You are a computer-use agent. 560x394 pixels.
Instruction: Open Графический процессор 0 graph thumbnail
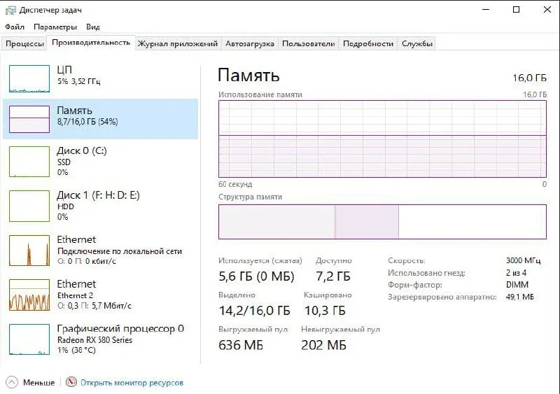[29, 339]
